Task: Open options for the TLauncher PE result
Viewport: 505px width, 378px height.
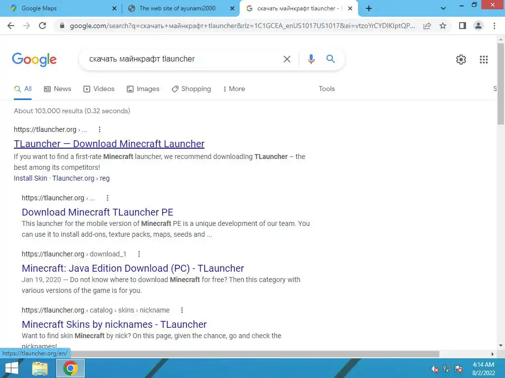Action: point(108,198)
